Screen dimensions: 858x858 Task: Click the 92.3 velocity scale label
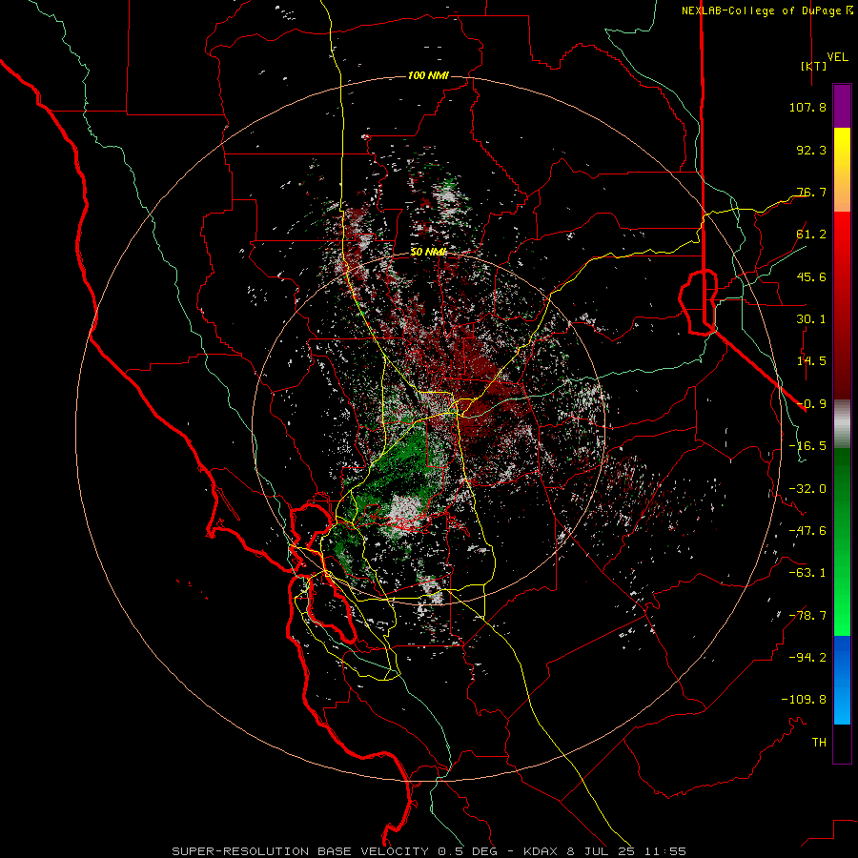(x=811, y=150)
